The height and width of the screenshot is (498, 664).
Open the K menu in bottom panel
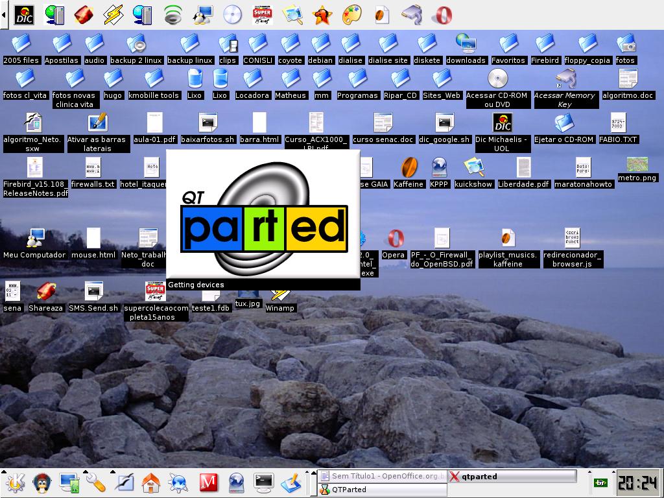(x=16, y=483)
